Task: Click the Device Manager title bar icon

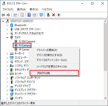Action: tap(4, 3)
